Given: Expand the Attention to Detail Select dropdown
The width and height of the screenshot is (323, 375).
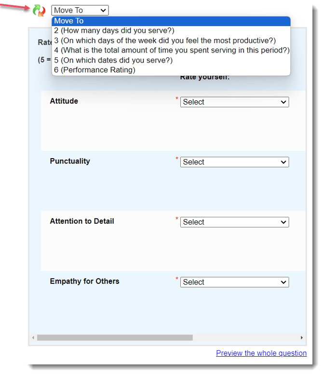Looking at the screenshot, I should (234, 222).
